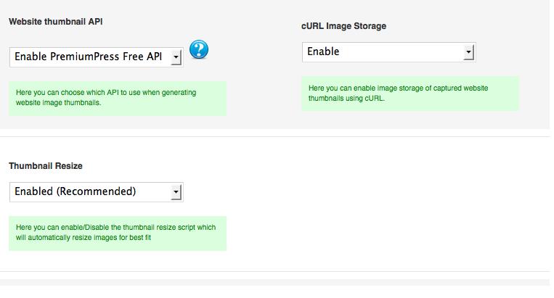Click the arrow on Enabled (Recommended) select
This screenshot has height=298, width=554.
(x=176, y=192)
